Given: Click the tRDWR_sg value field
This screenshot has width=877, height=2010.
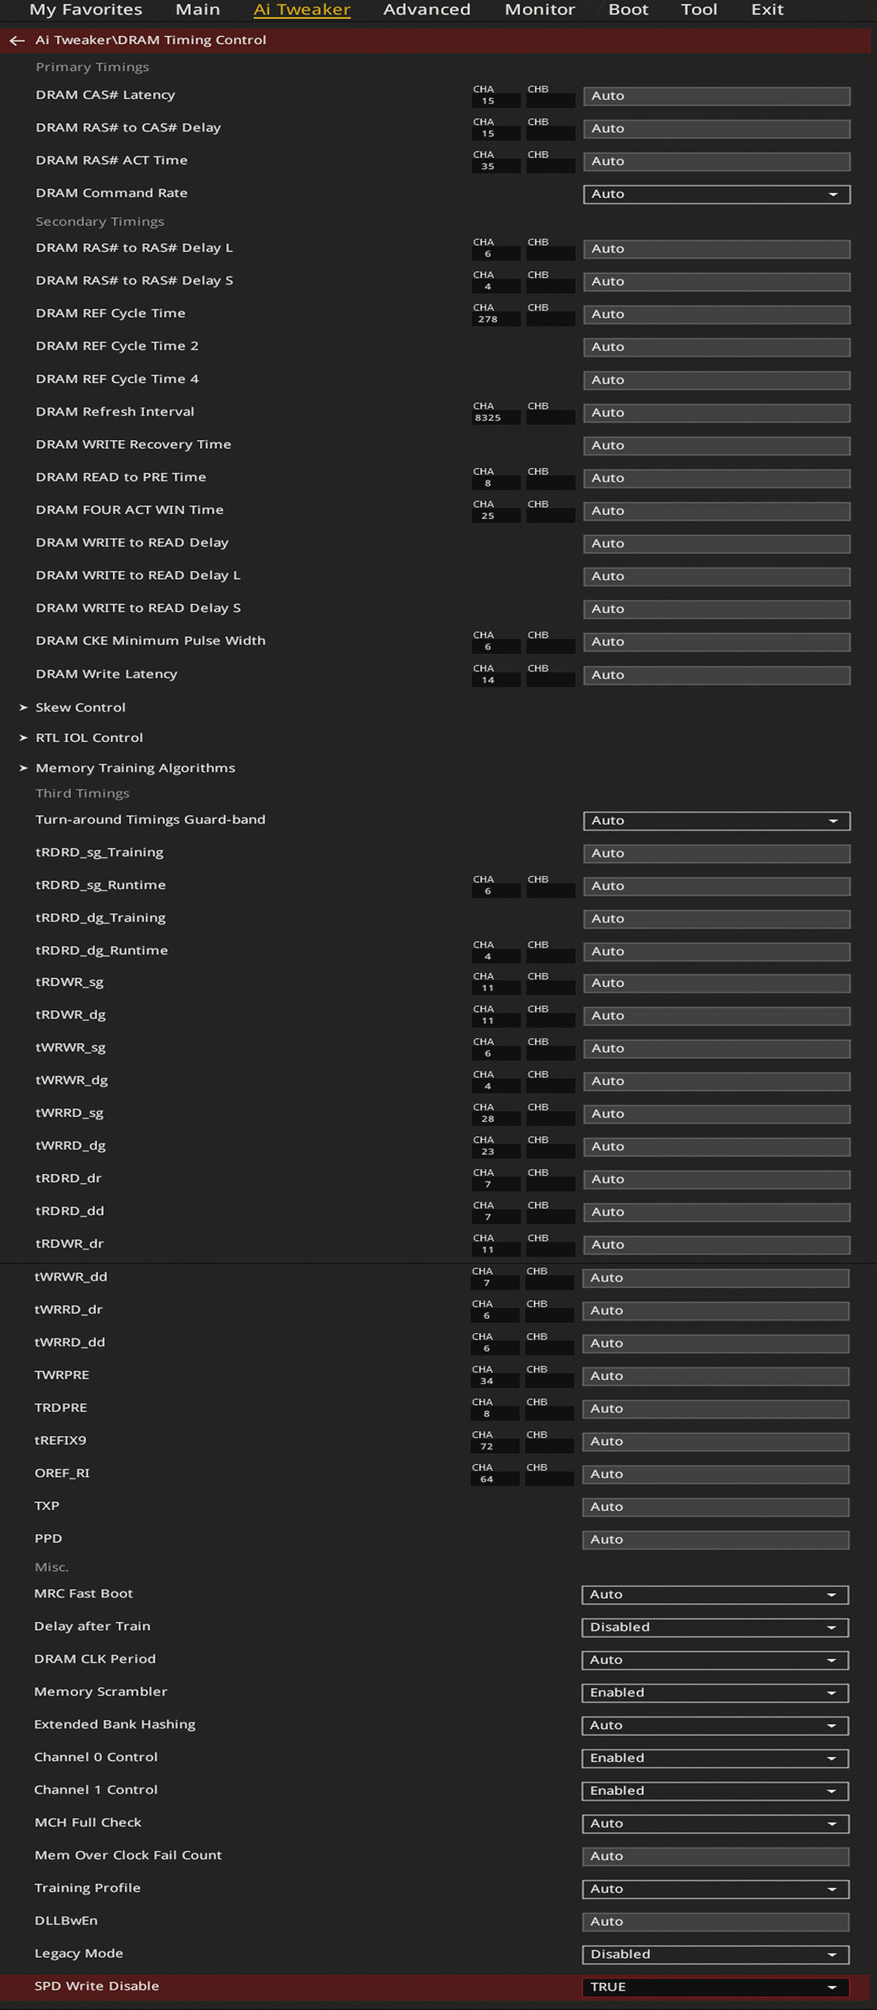Looking at the screenshot, I should pyautogui.click(x=716, y=984).
